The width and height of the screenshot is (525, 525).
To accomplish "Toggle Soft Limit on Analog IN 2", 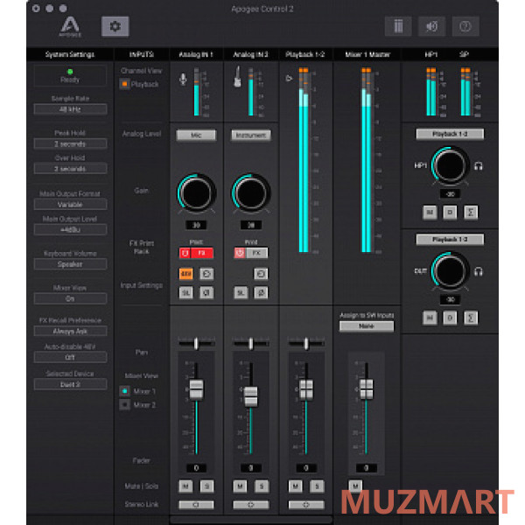I will (241, 292).
